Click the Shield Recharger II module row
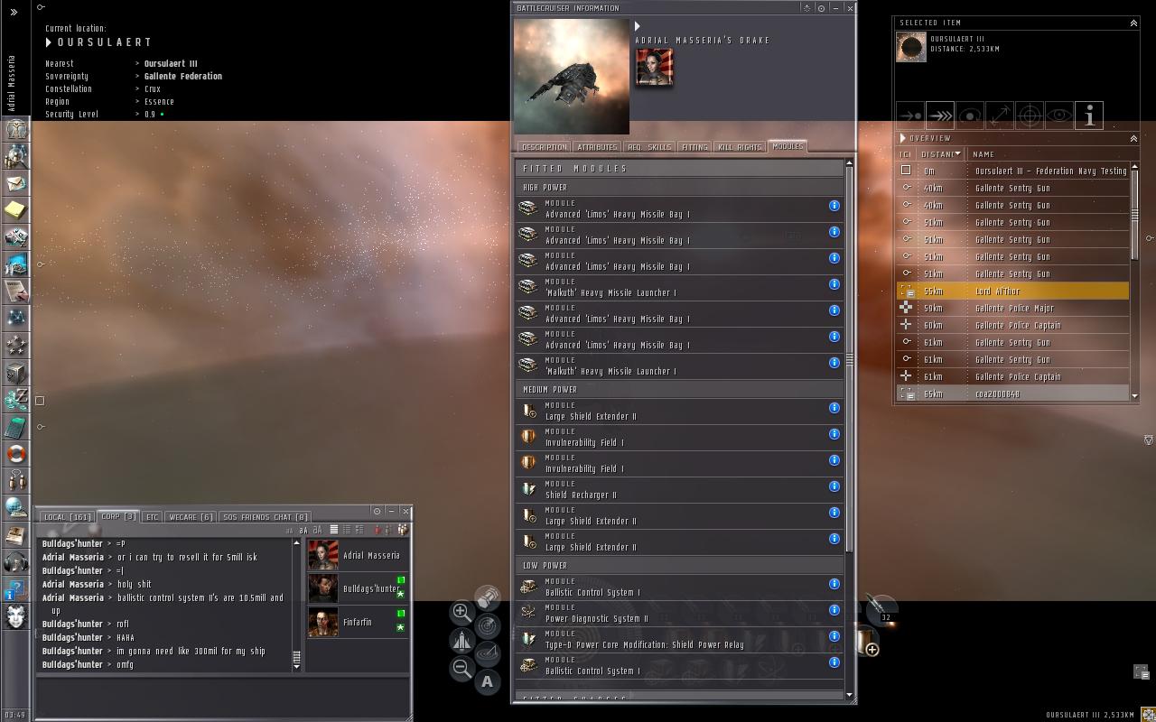 (x=680, y=490)
